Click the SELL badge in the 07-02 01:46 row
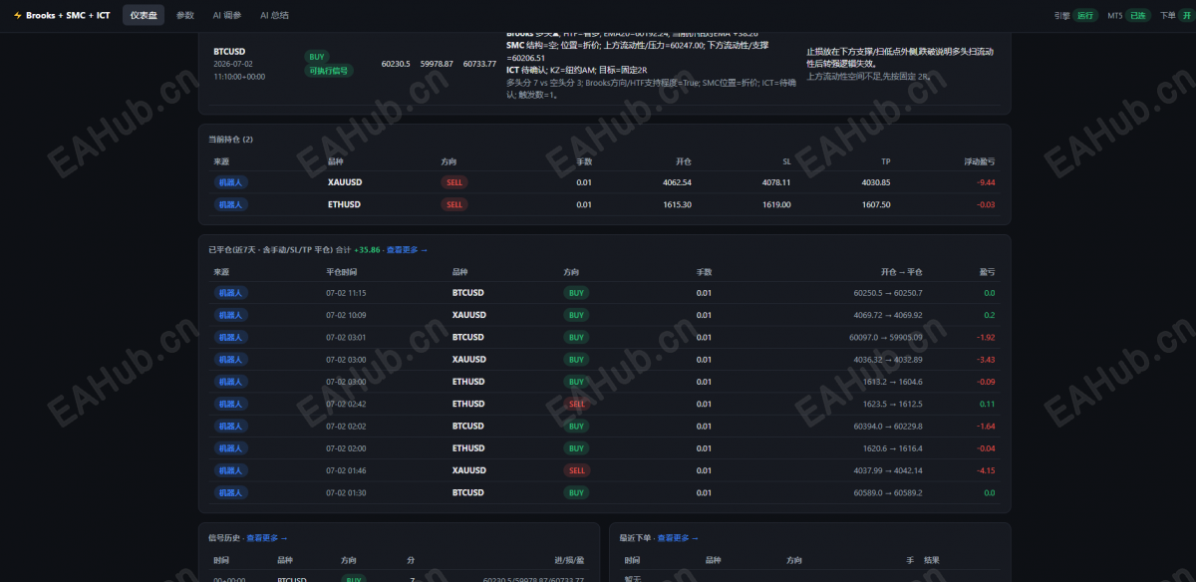 coord(576,470)
